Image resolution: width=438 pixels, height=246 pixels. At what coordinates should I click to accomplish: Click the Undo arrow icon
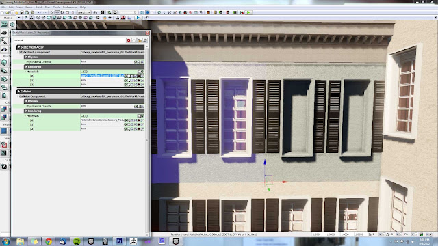(x=40, y=12)
